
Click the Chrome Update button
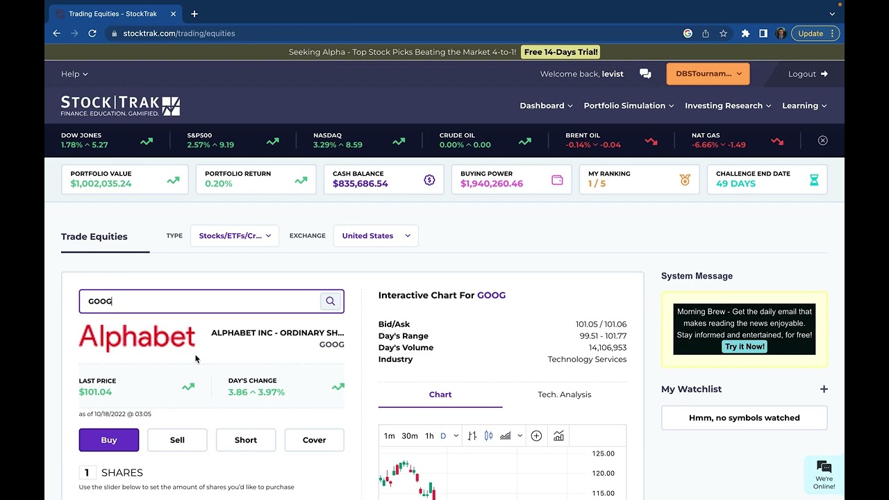point(815,33)
